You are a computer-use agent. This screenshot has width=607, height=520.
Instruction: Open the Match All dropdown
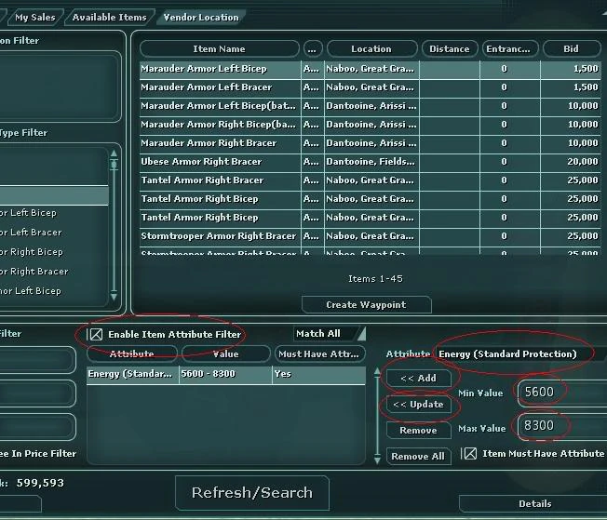click(x=329, y=334)
